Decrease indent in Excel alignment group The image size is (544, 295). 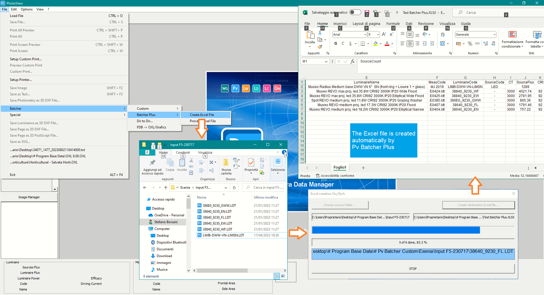coord(425,44)
